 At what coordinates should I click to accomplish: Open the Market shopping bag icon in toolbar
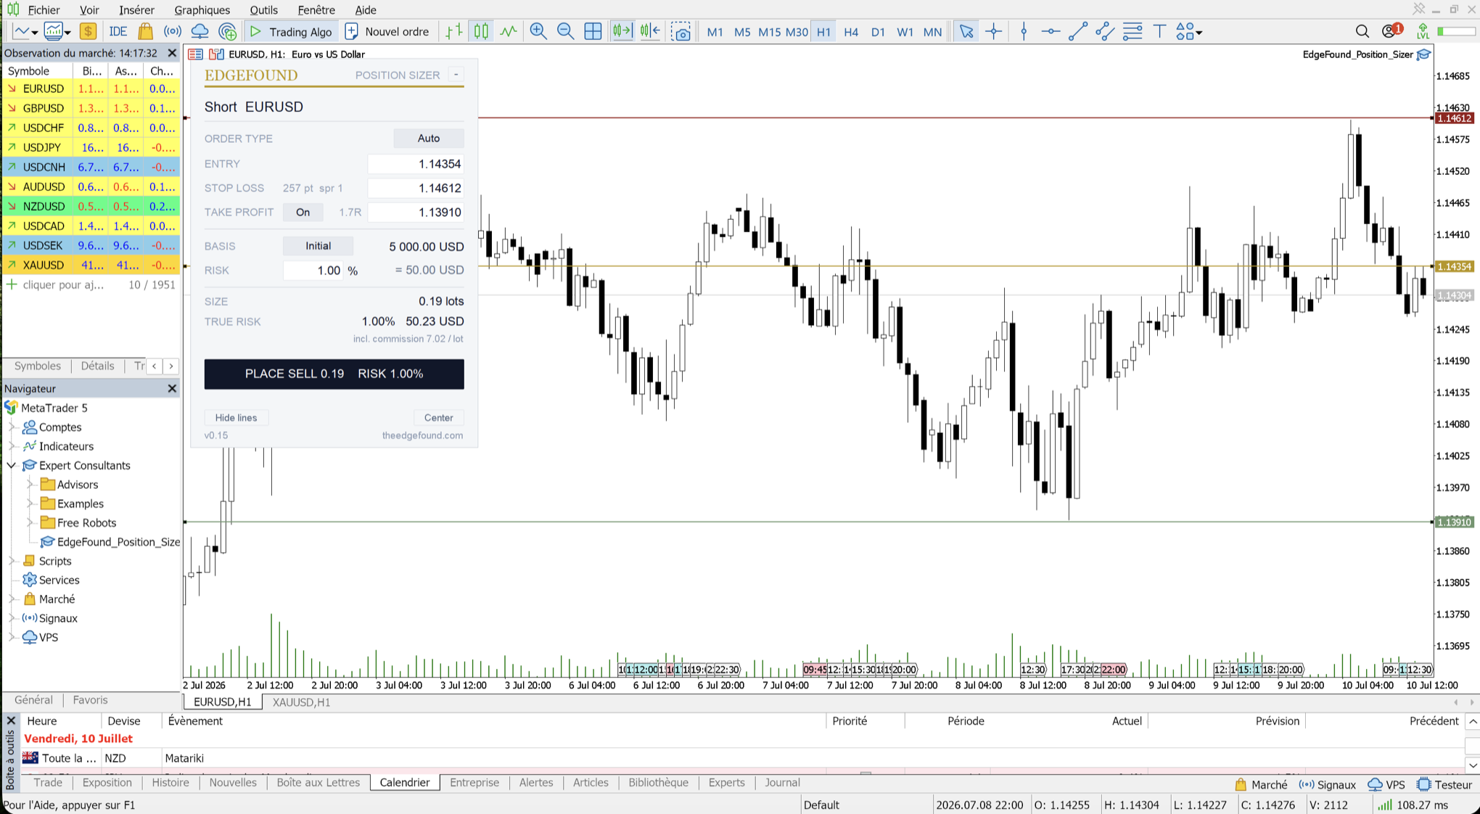[x=145, y=31]
